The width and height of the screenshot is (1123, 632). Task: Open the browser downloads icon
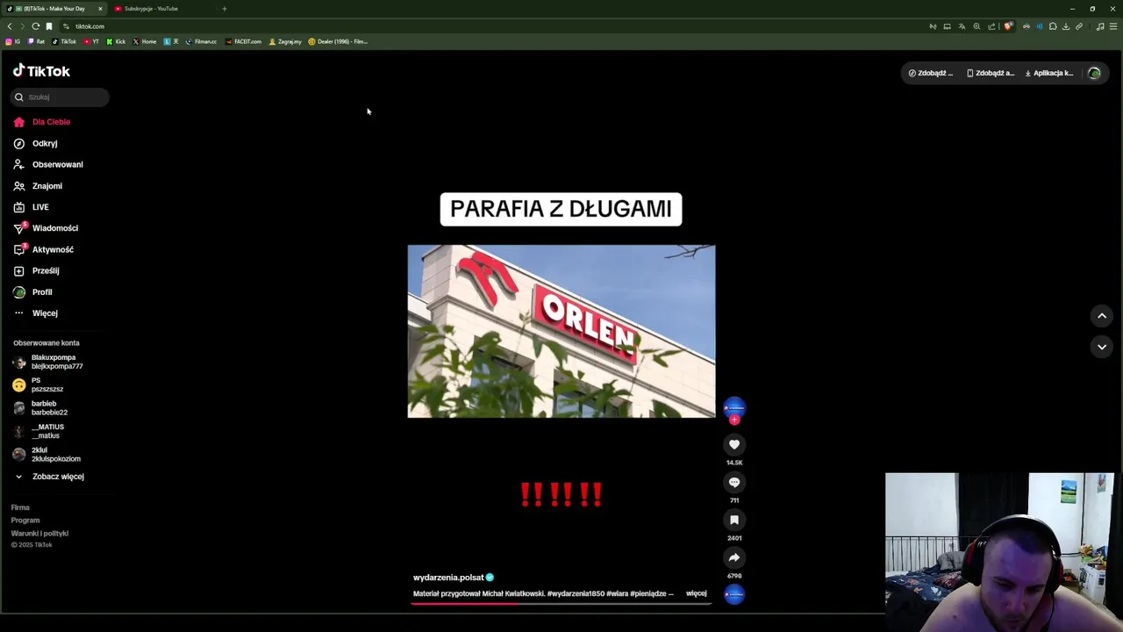click(x=1066, y=26)
